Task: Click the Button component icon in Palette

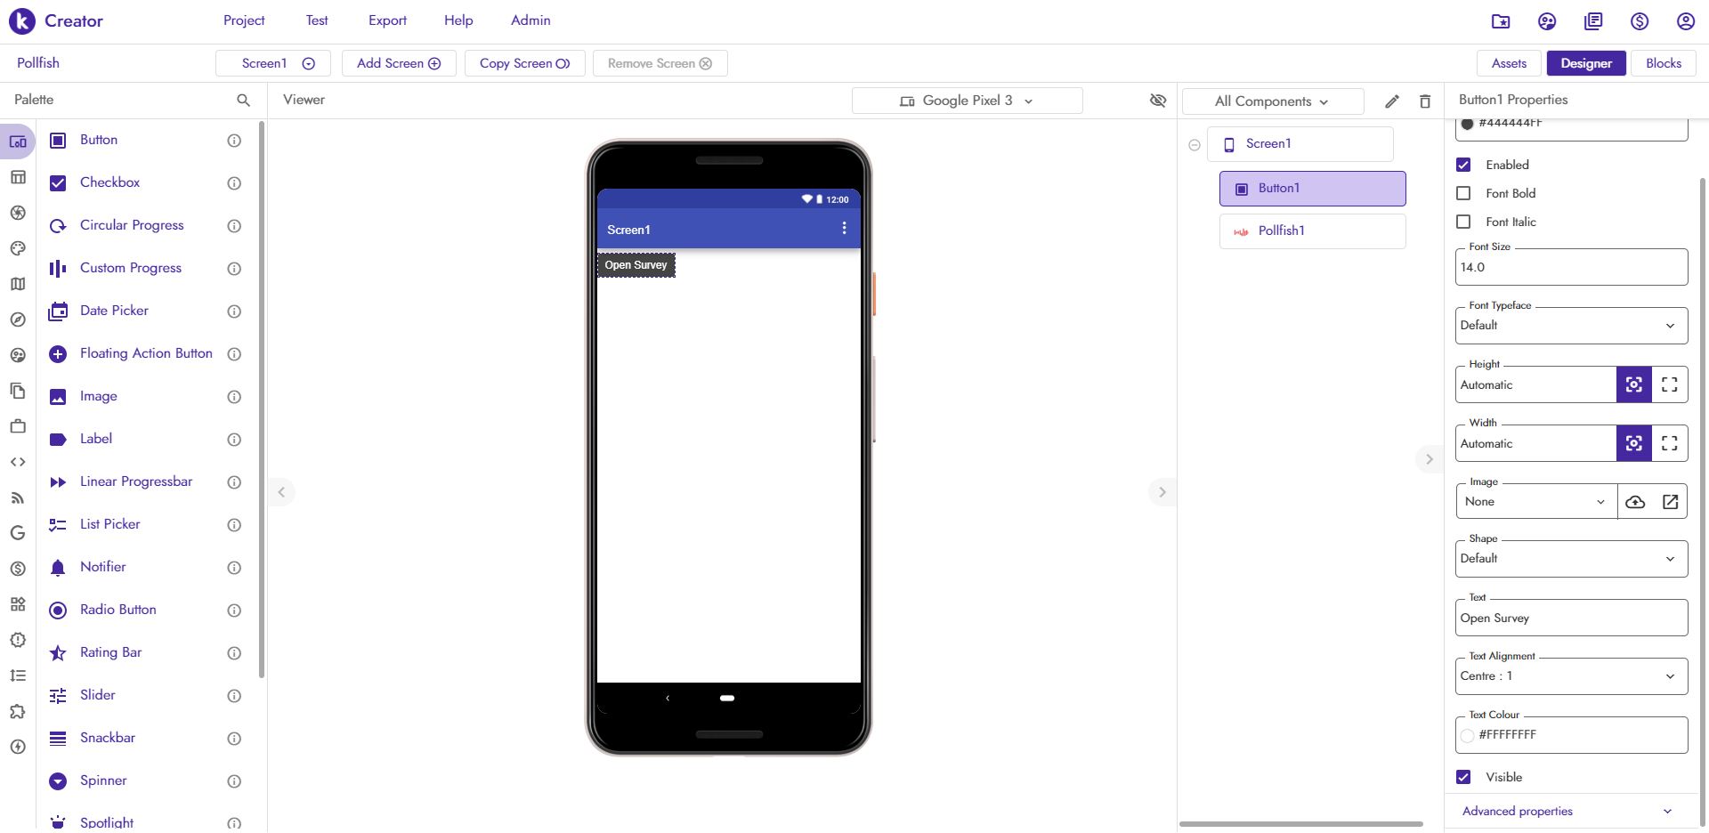Action: click(x=58, y=141)
